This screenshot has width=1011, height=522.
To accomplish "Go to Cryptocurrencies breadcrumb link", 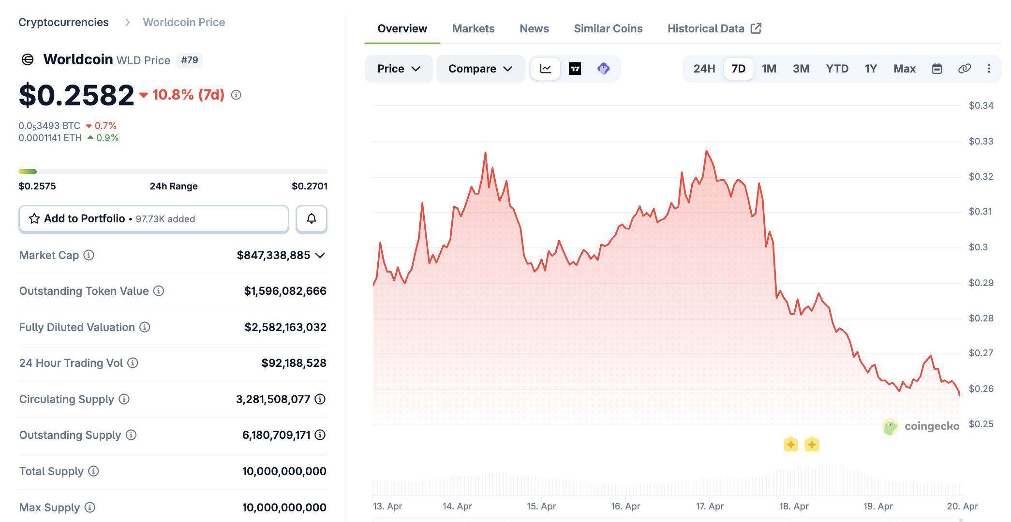I will point(63,22).
